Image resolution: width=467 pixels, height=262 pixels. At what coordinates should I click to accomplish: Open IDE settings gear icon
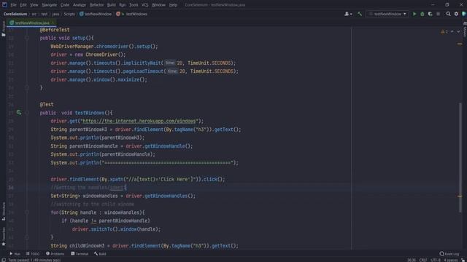pos(456,14)
